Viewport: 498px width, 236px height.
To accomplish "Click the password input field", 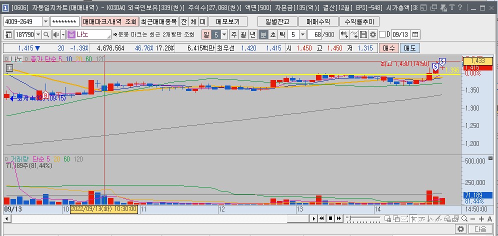I will [x=64, y=21].
